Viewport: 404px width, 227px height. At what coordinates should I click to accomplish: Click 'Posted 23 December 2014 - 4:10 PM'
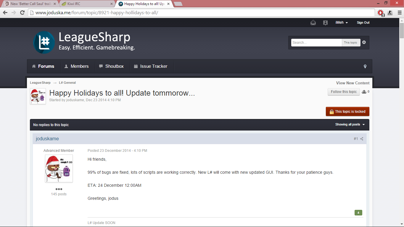tap(117, 151)
